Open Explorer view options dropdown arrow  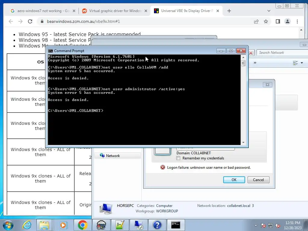(x=302, y=63)
